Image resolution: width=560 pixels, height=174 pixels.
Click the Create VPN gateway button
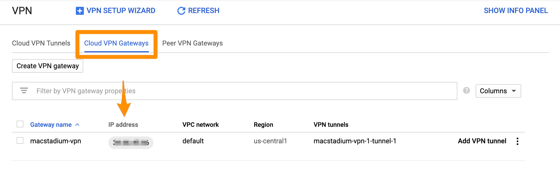pyautogui.click(x=47, y=66)
